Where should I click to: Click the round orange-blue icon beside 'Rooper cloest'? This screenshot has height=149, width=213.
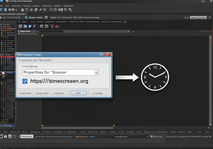(26, 17)
